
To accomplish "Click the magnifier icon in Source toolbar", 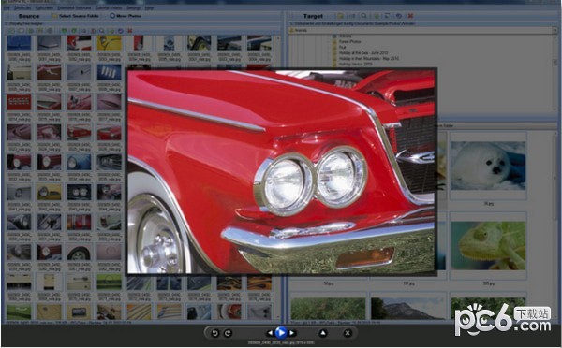I will point(102,31).
